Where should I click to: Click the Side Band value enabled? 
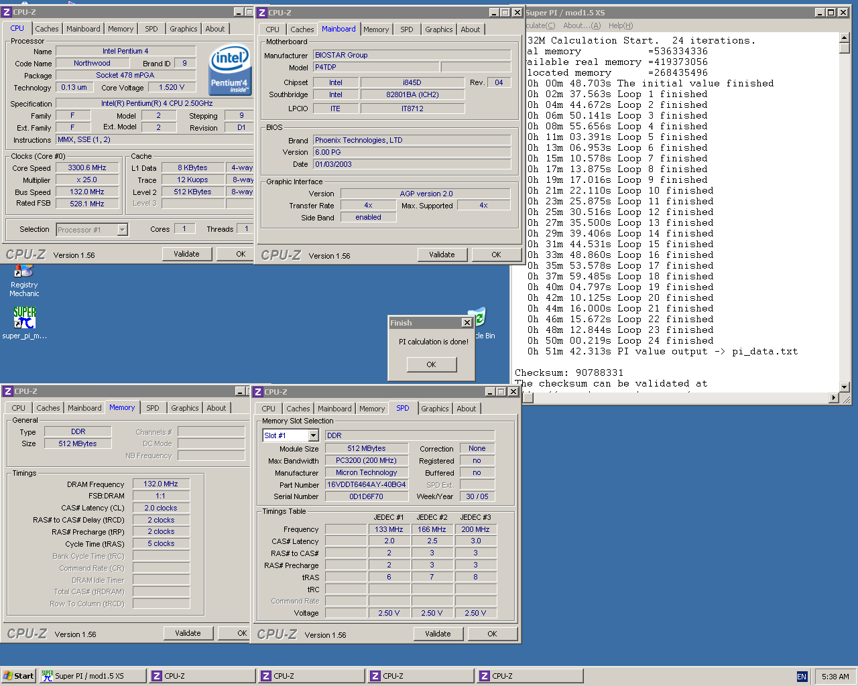[x=368, y=217]
